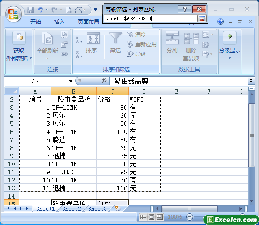Click 分列 text to columns
Image resolution: width=259 pixels, height=225 pixels.
[172, 42]
